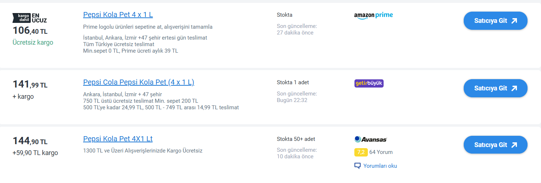
Task: Click the yellow 7,2 rating badge
Action: [361, 152]
